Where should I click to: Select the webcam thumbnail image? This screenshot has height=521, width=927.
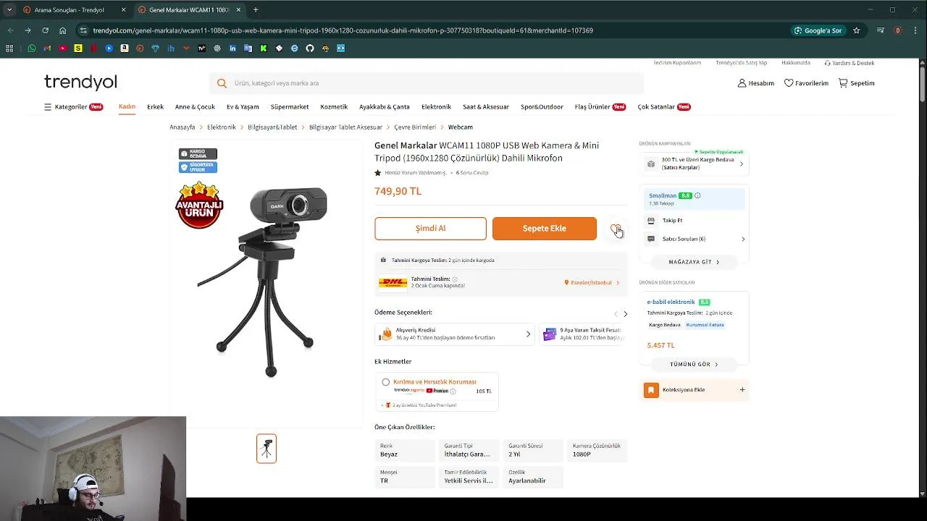click(x=267, y=449)
